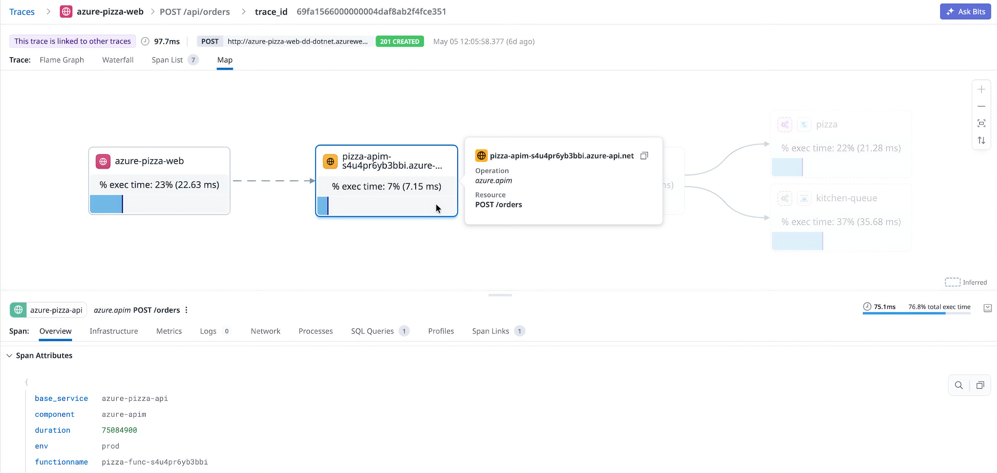This screenshot has width=997, height=473.
Task: Open the SQL Queries tab
Action: tap(380, 331)
